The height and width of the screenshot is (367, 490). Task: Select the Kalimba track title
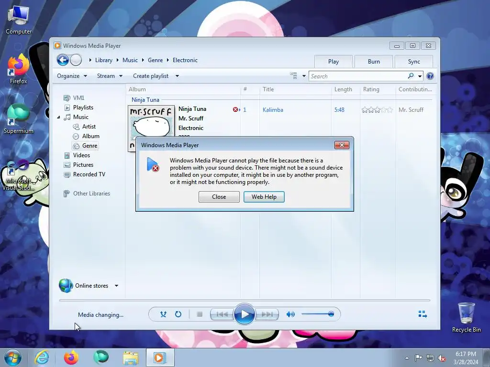[273, 110]
